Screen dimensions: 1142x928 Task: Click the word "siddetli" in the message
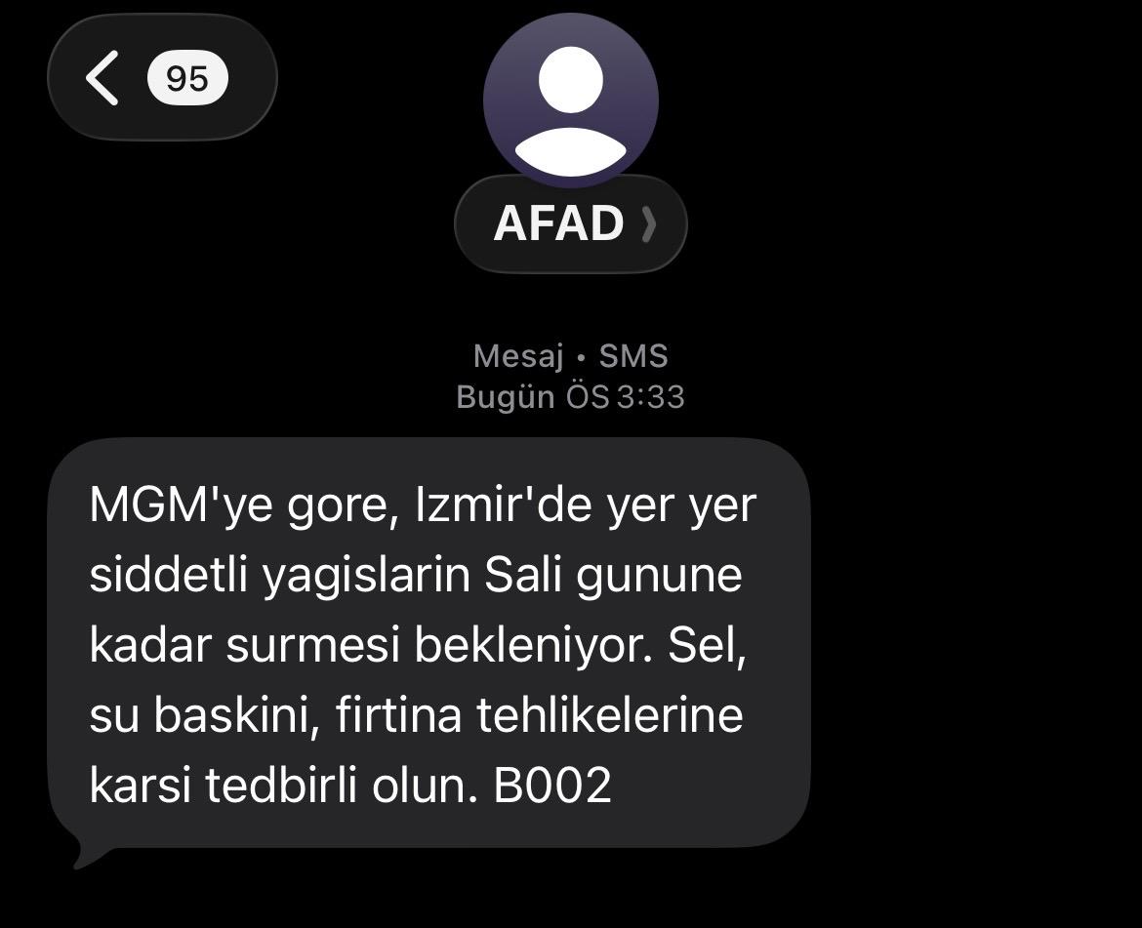tap(168, 575)
